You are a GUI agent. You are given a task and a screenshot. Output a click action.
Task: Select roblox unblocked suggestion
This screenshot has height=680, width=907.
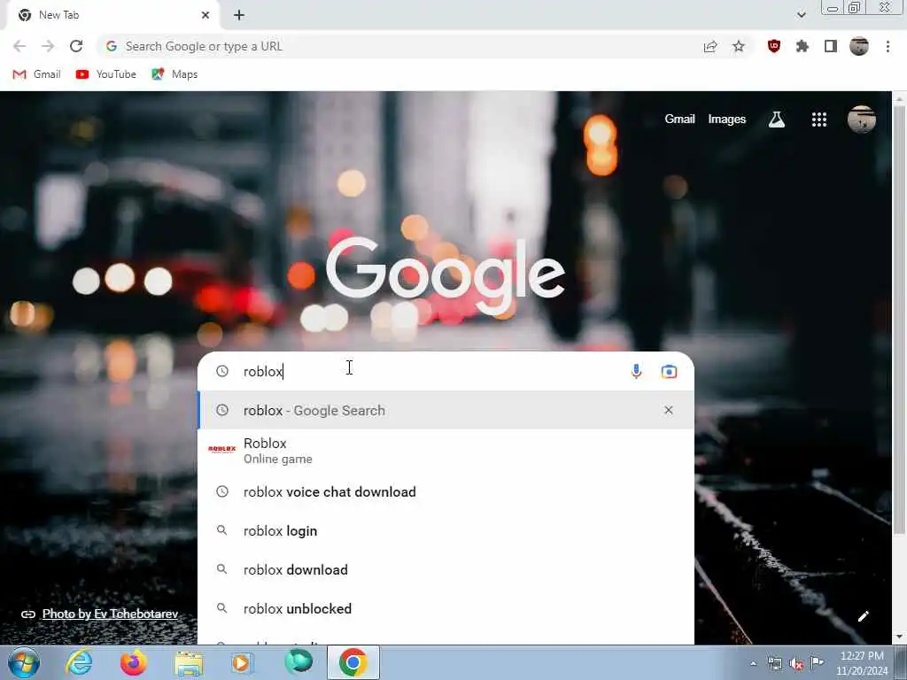point(446,608)
